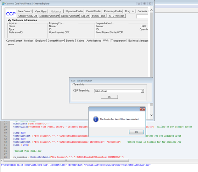Close the ComboBox message box
Viewport: 198px width, 172px height.
(142, 109)
